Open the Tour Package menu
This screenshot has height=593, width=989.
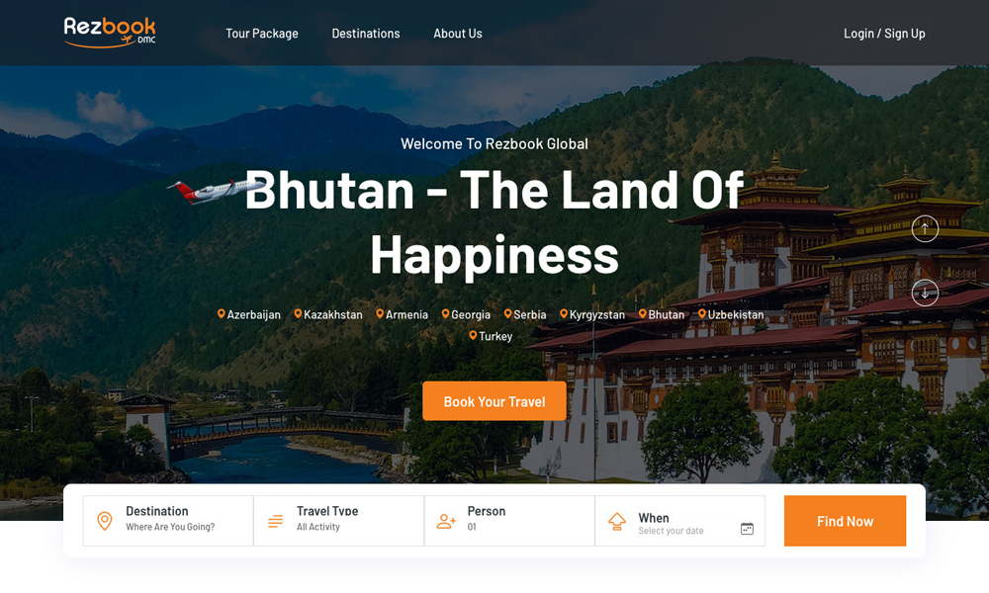point(262,34)
